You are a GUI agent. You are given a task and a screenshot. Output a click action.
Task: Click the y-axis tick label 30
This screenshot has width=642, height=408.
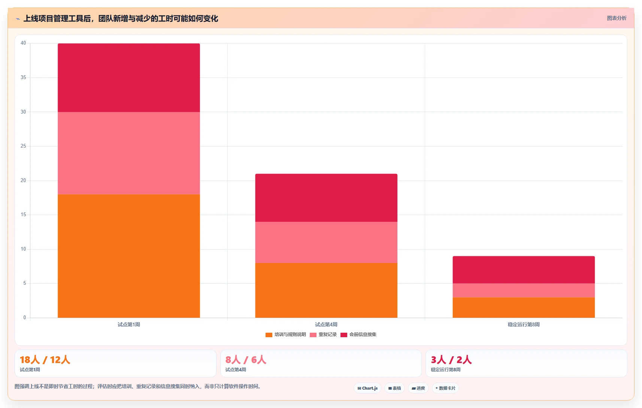(x=23, y=112)
